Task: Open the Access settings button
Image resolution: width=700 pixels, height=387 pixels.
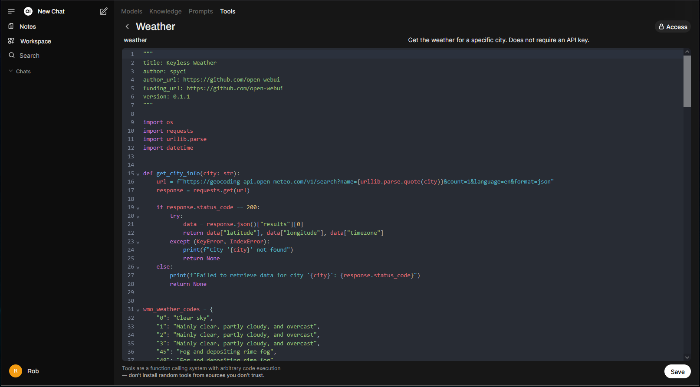Action: 673,27
